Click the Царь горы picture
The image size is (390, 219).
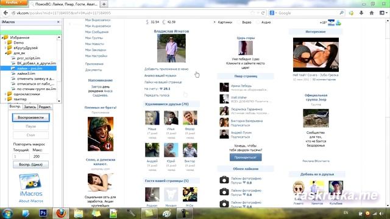[x=246, y=48]
